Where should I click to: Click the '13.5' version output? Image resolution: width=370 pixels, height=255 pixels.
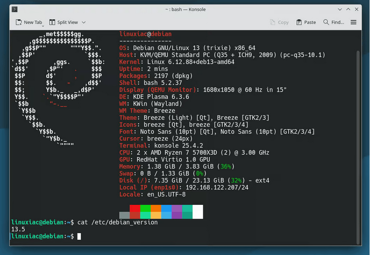click(x=18, y=229)
